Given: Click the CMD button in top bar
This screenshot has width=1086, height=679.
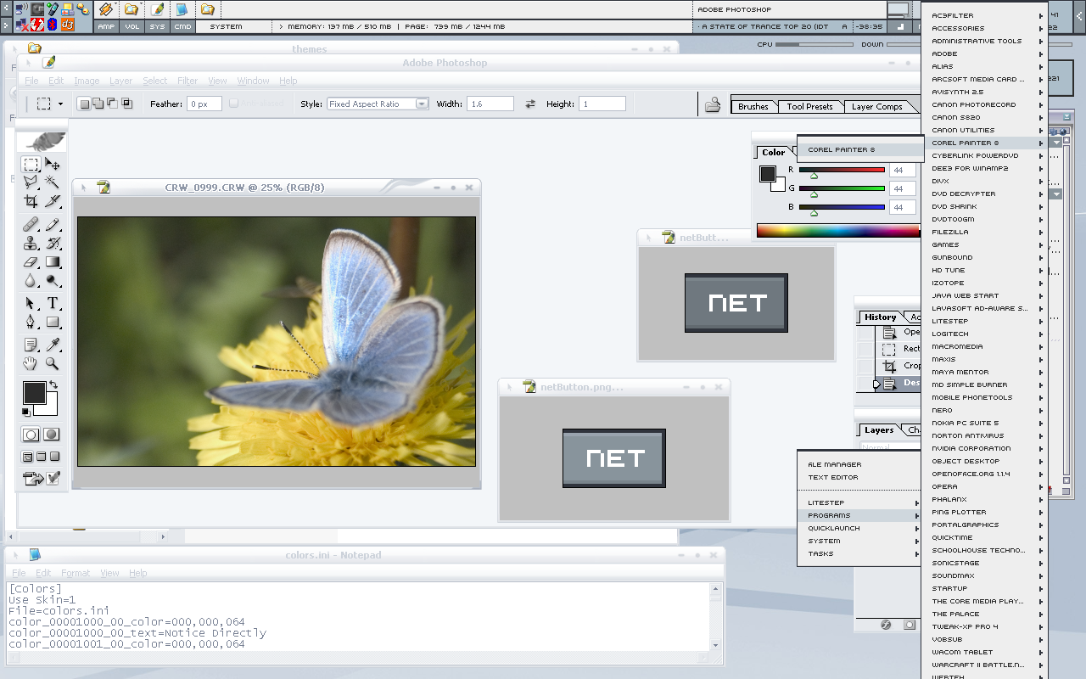Looking at the screenshot, I should pos(182,26).
